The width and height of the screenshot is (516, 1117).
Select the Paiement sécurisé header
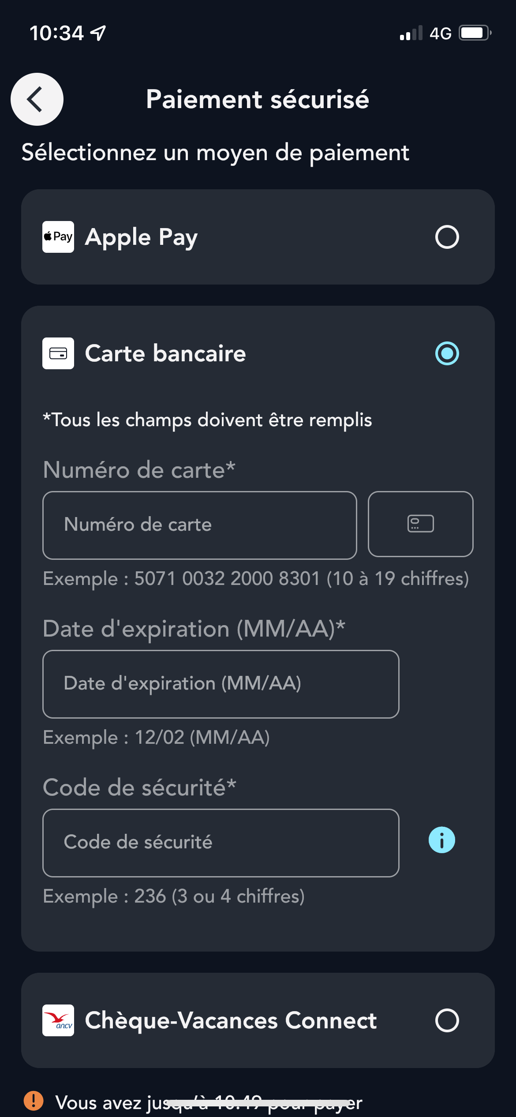[x=258, y=99]
